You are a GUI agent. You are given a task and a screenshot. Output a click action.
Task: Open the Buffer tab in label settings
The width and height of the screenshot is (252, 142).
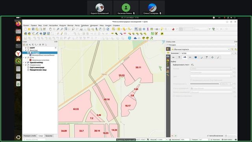pyautogui.click(x=185, y=57)
